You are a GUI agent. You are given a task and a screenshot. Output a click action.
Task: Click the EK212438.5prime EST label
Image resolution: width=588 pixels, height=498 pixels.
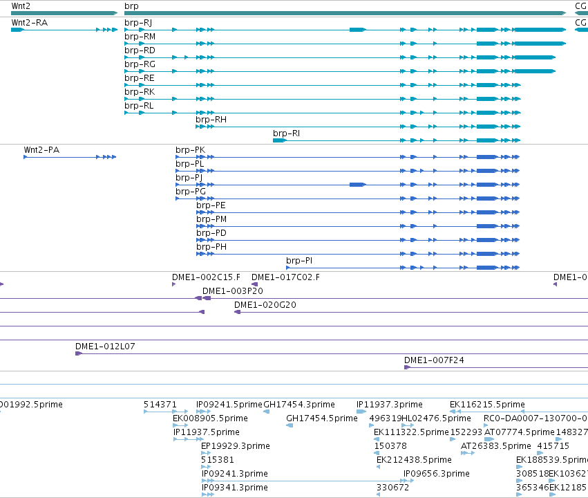414,460
